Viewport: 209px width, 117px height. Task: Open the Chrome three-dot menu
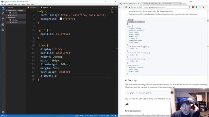[207, 7]
